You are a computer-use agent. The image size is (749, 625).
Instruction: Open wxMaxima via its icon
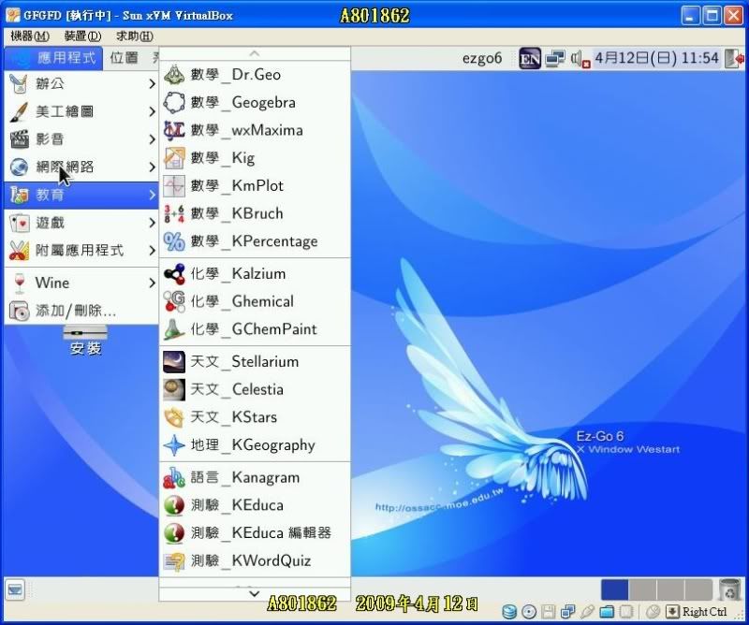[174, 130]
